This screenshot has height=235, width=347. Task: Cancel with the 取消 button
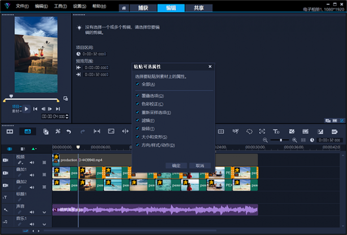pyautogui.click(x=200, y=166)
